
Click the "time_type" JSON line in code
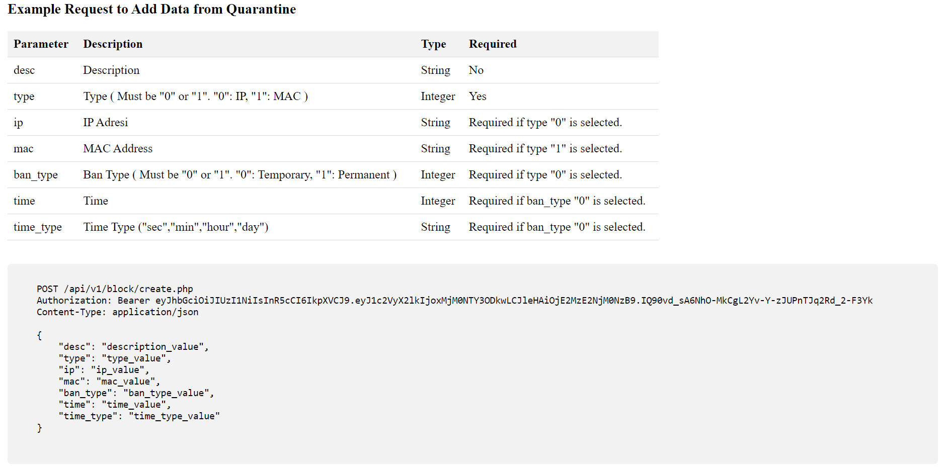click(139, 416)
